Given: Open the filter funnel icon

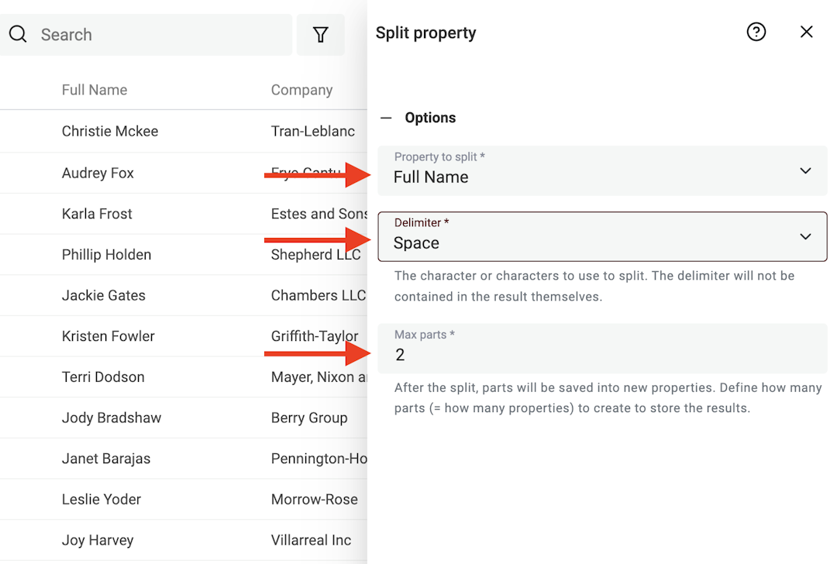Looking at the screenshot, I should 321,34.
